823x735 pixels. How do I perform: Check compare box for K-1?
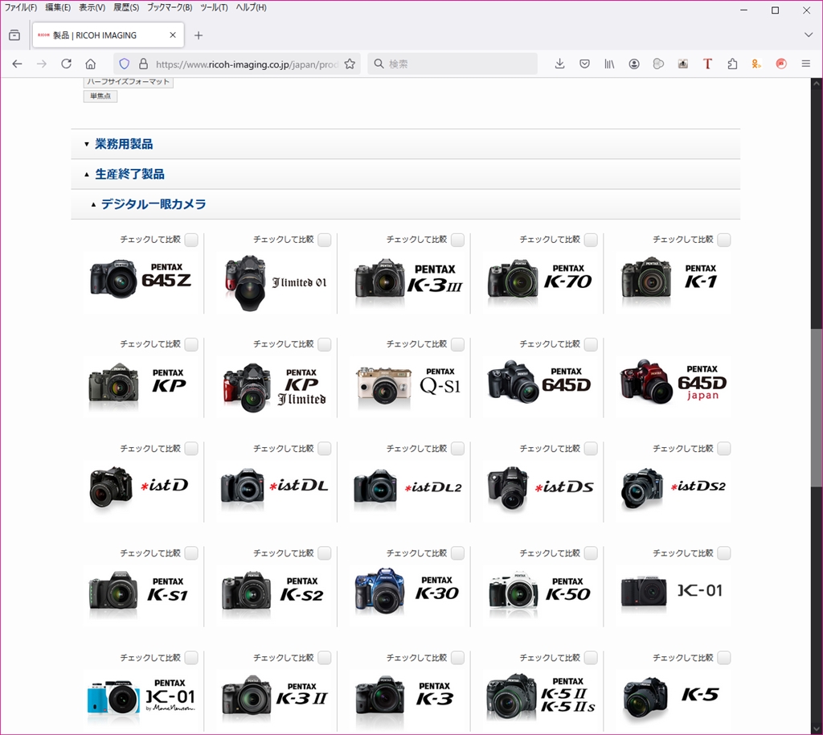pyautogui.click(x=724, y=240)
